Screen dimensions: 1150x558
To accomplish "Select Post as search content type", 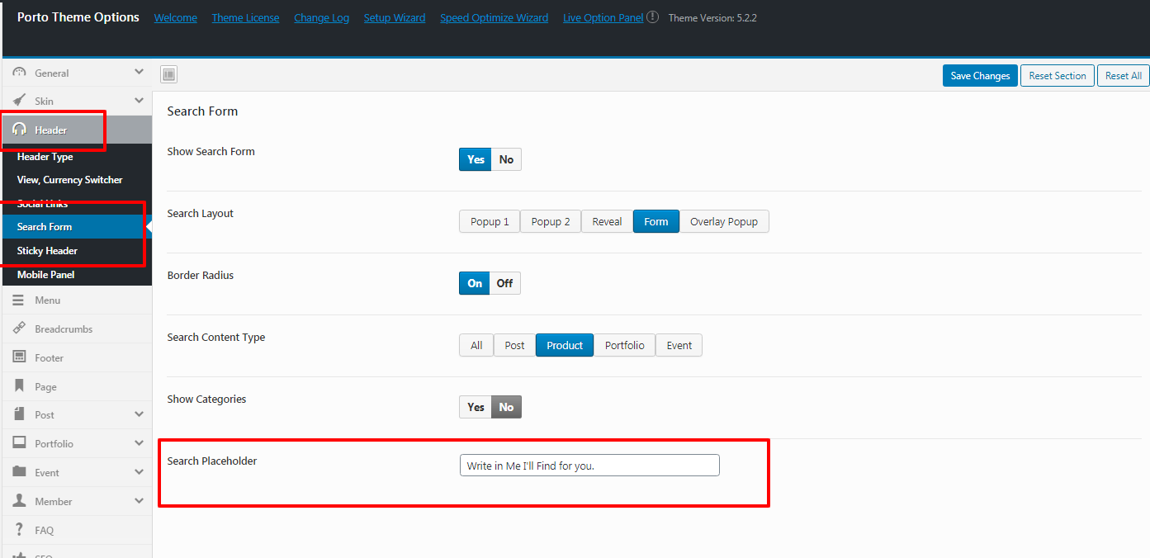I will (514, 345).
